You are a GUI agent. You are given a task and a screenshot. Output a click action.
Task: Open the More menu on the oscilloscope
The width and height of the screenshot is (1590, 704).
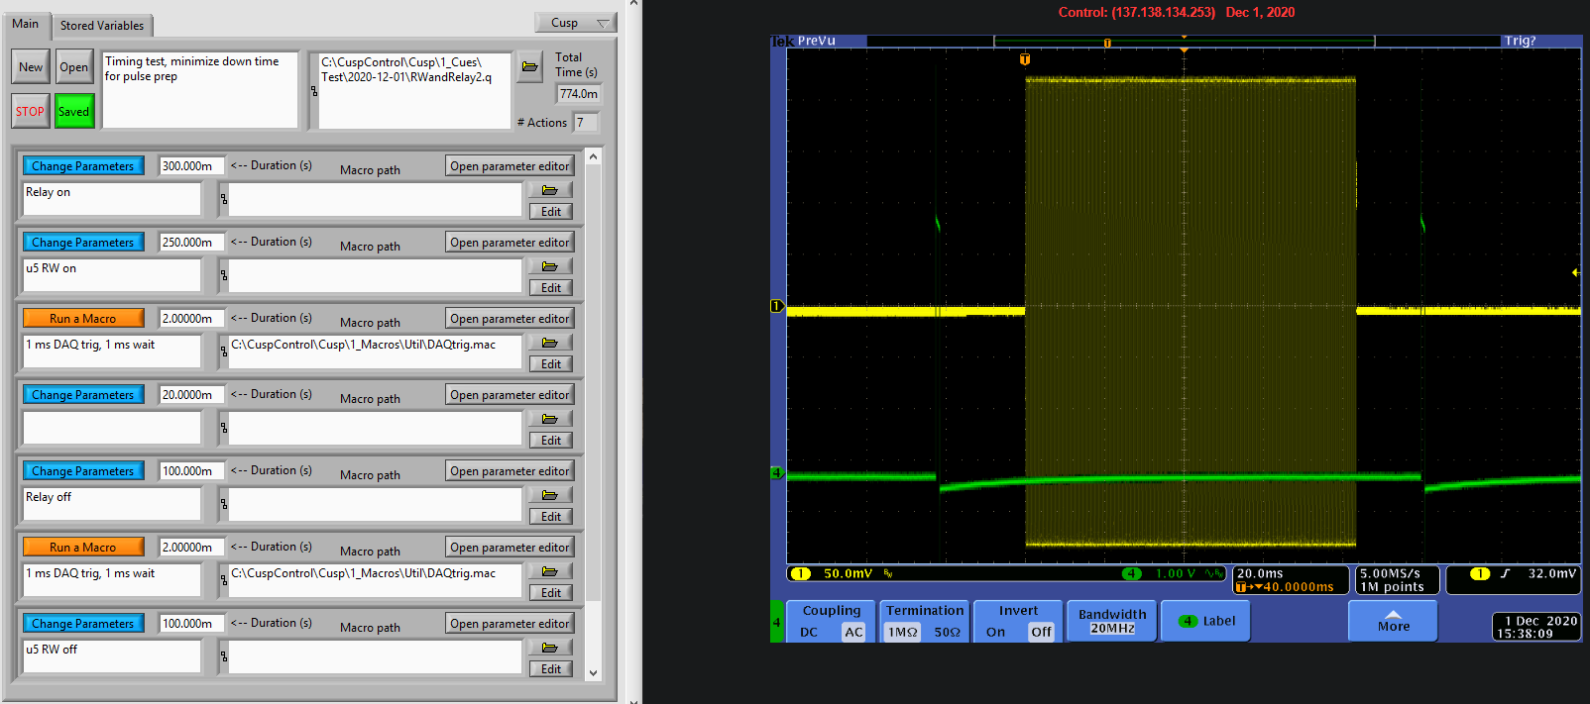(x=1393, y=621)
